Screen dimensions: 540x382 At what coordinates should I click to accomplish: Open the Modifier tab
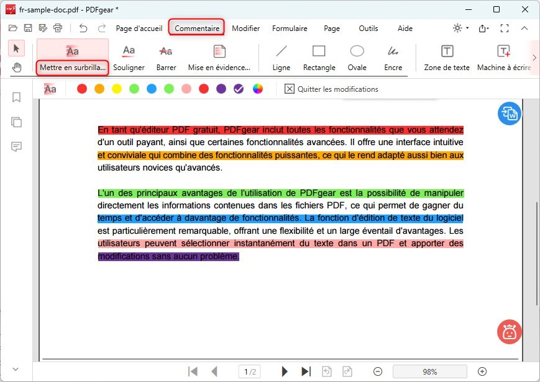pos(245,28)
